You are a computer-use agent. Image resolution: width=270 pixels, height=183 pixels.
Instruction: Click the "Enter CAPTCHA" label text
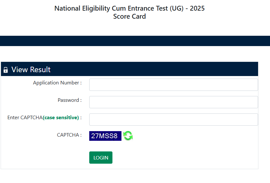coord(25,118)
